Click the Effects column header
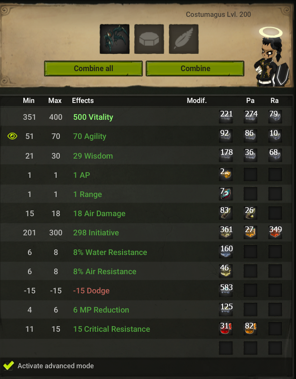 [83, 101]
